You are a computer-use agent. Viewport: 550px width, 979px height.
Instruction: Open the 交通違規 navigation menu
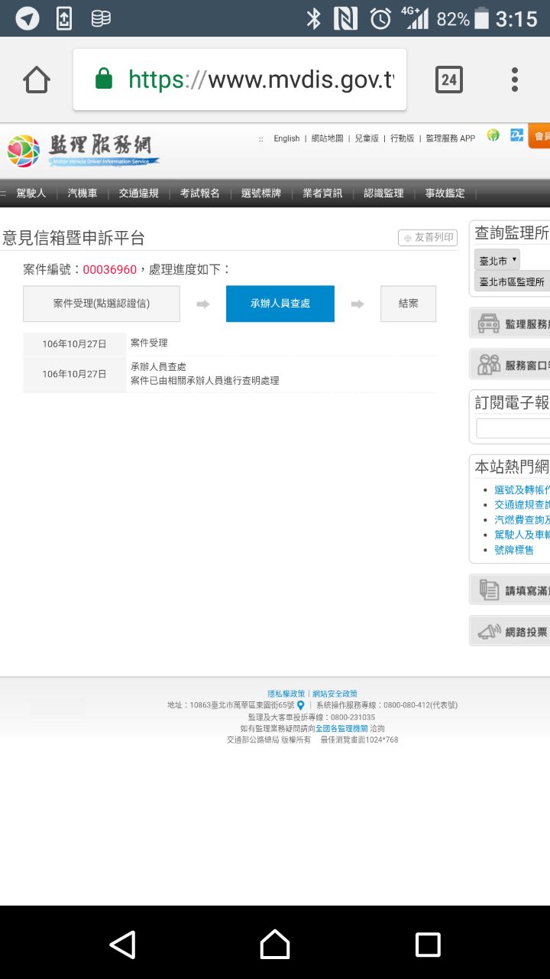[138, 194]
